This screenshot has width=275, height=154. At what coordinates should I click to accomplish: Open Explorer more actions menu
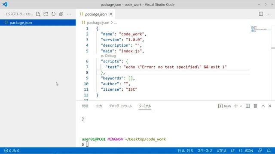point(69,14)
